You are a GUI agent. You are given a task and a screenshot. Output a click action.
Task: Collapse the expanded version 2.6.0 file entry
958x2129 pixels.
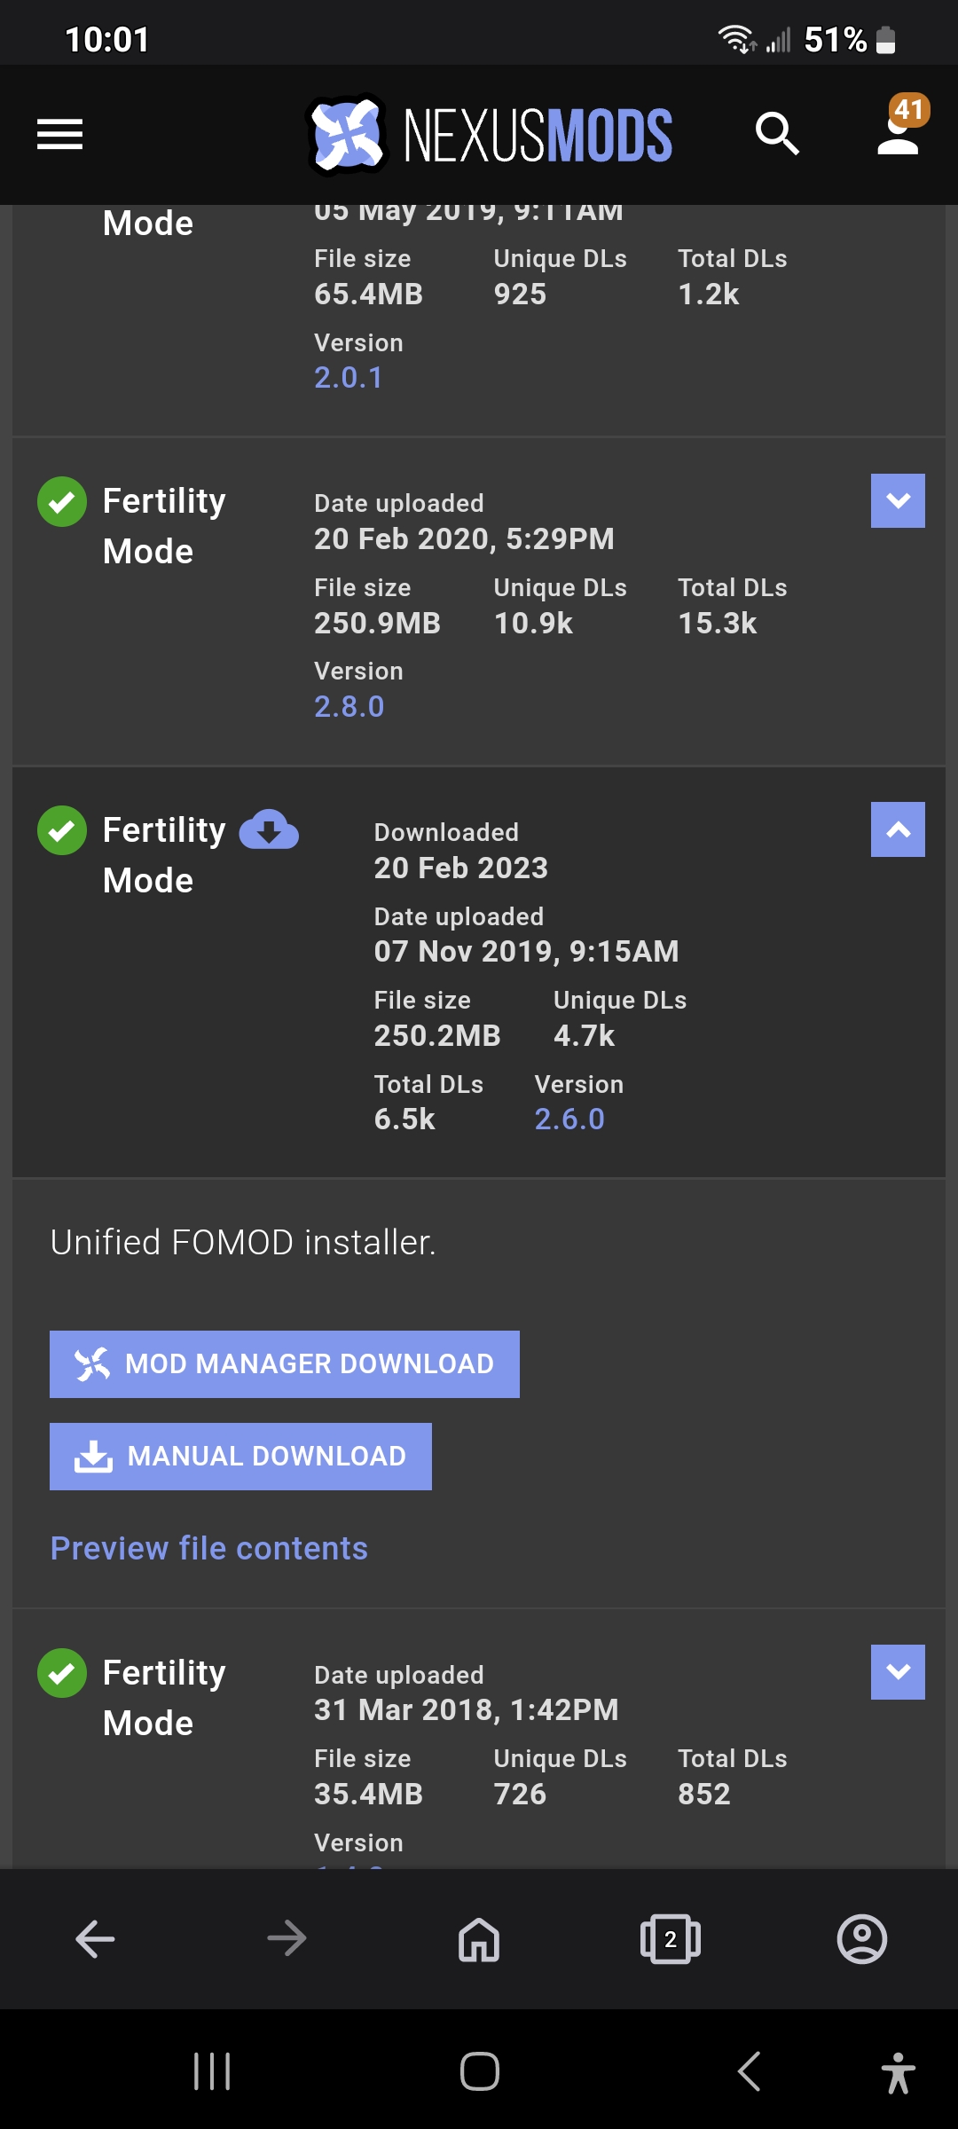(898, 830)
